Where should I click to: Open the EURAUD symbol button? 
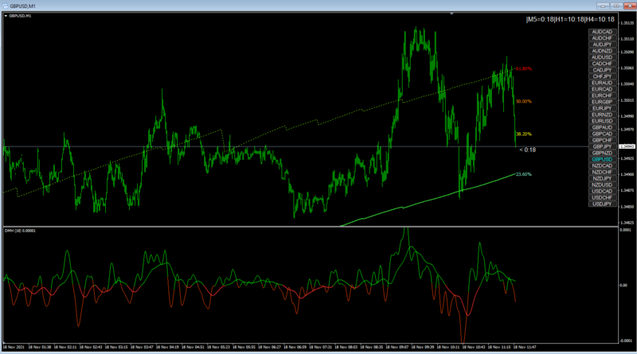602,83
